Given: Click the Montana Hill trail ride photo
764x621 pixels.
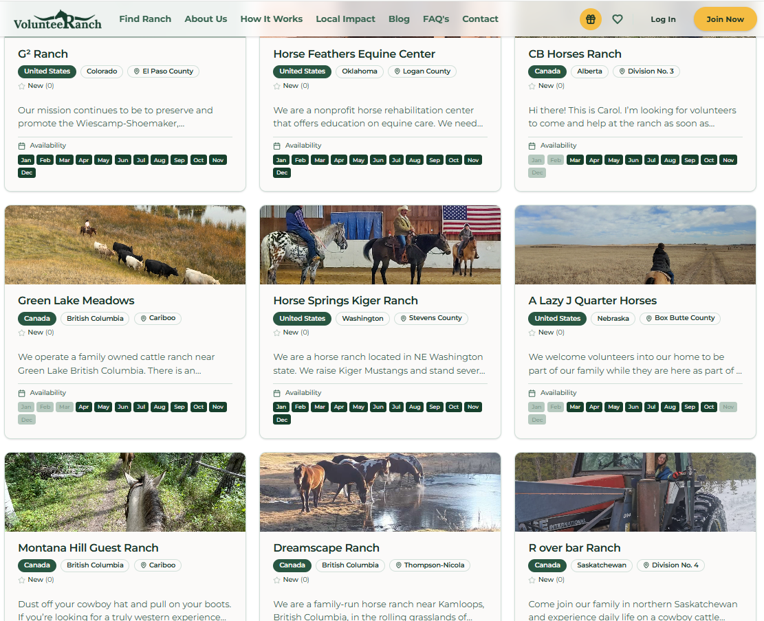Looking at the screenshot, I should click(x=125, y=492).
